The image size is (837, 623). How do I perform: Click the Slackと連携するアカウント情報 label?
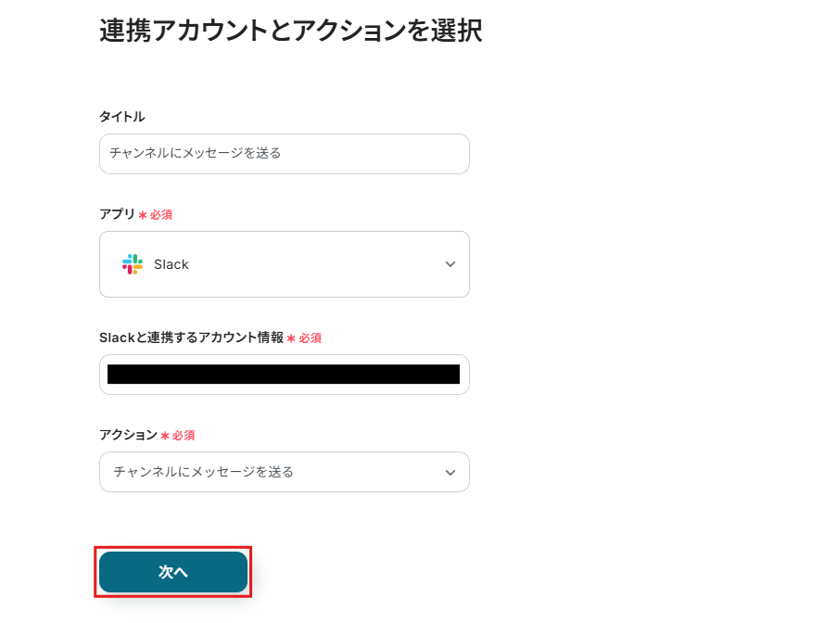[x=191, y=338]
